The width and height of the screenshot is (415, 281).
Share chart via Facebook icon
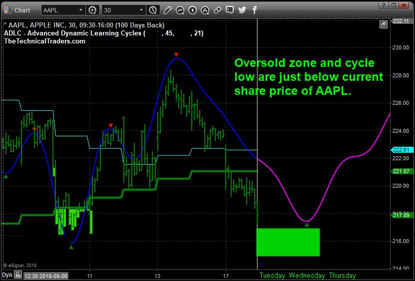coord(254,10)
